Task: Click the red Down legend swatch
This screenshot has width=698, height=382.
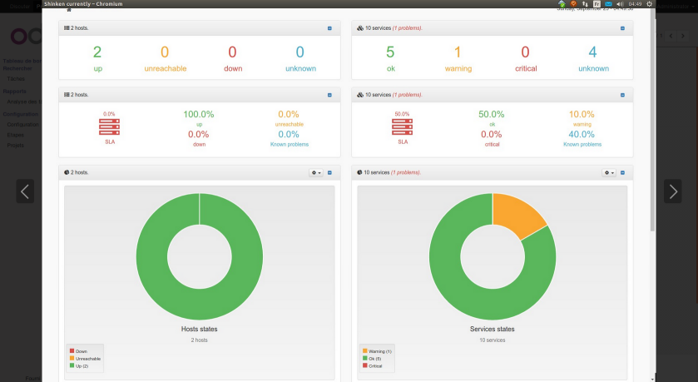Action: click(x=72, y=351)
